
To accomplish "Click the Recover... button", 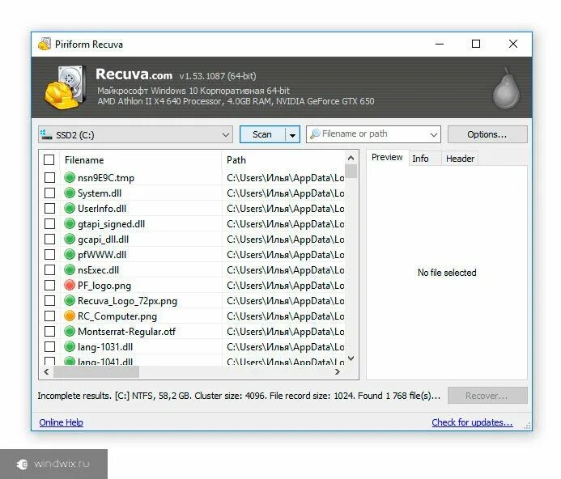I will click(x=487, y=396).
